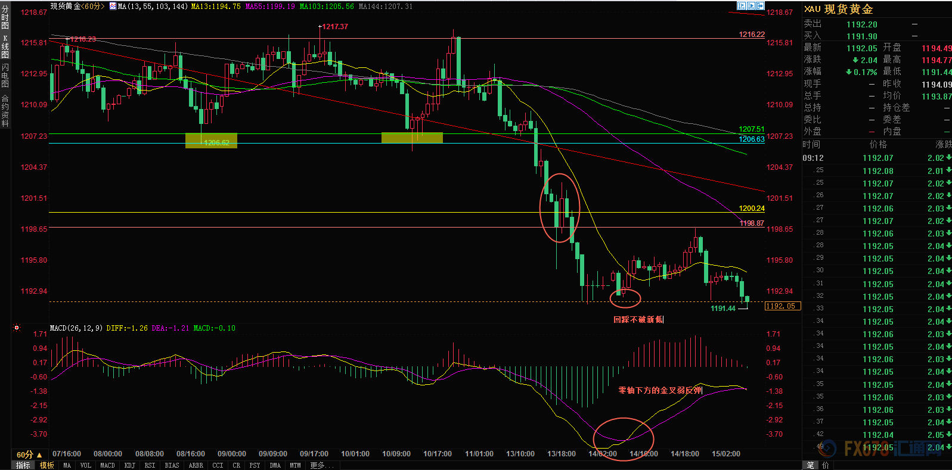This screenshot has height=470, width=952.
Task: Click 零轴下方的金叉弱反弹 annotation
Action: (660, 391)
